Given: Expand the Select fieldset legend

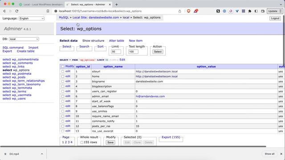Looking at the screenshot, I should coord(67,46).
